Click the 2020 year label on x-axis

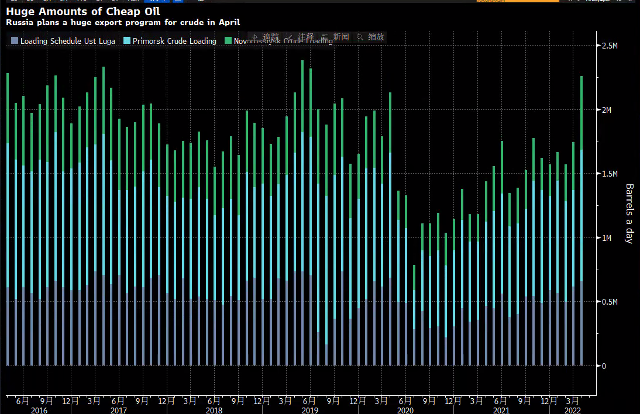405,410
